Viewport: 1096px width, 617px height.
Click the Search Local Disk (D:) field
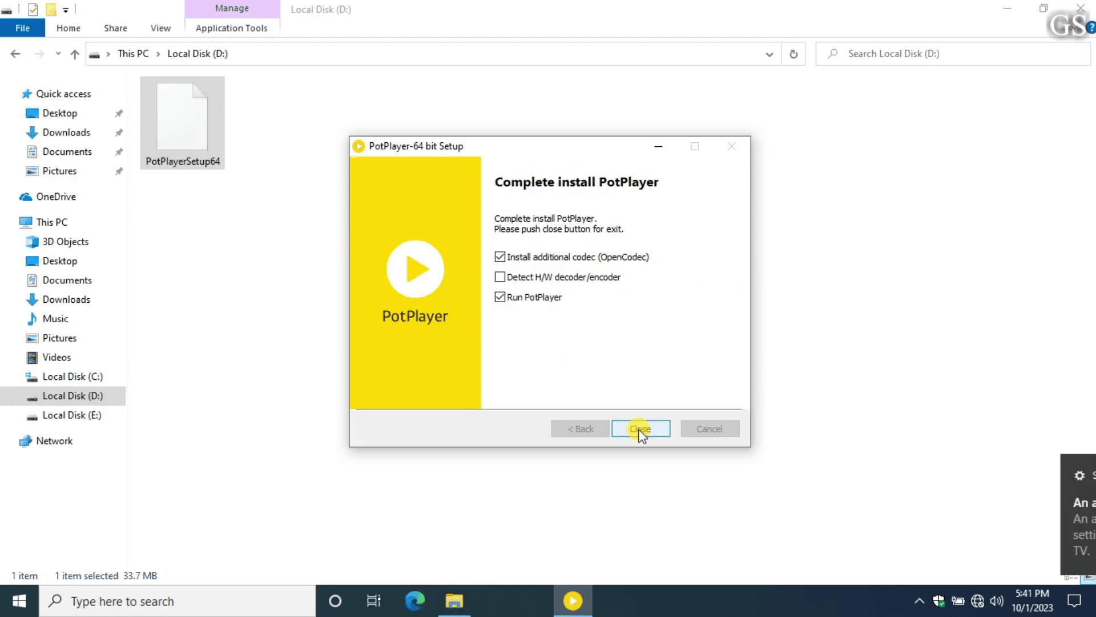click(x=953, y=54)
